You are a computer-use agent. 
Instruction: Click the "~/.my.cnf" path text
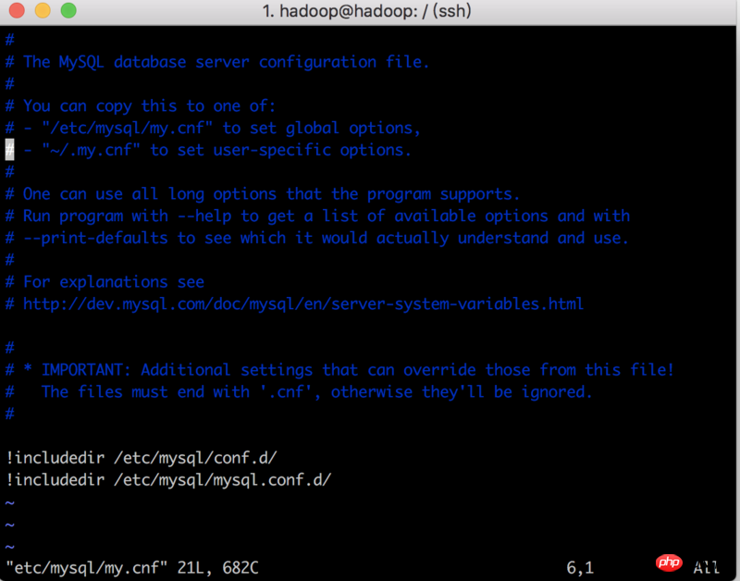click(x=91, y=150)
